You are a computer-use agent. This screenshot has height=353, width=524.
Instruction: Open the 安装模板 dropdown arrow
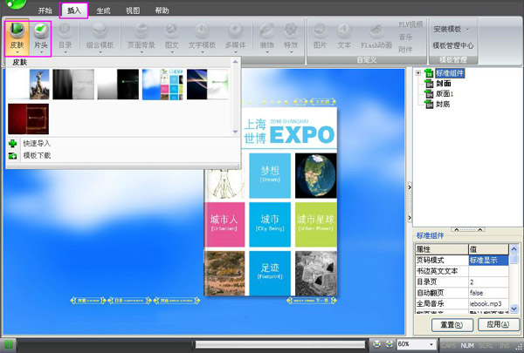point(467,29)
